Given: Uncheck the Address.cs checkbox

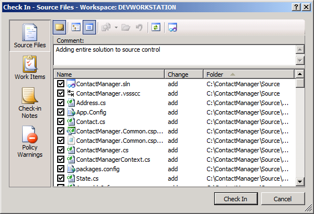Looking at the screenshot, I should (x=60, y=103).
